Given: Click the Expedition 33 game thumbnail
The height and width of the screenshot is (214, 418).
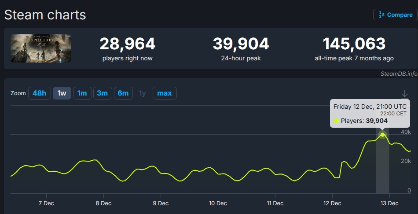Looking at the screenshot, I should 41,48.
